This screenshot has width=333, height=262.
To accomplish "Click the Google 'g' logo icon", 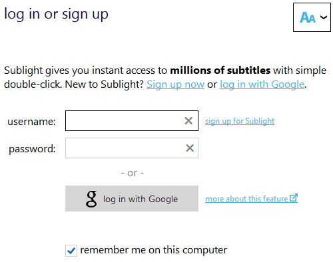I will point(91,199).
